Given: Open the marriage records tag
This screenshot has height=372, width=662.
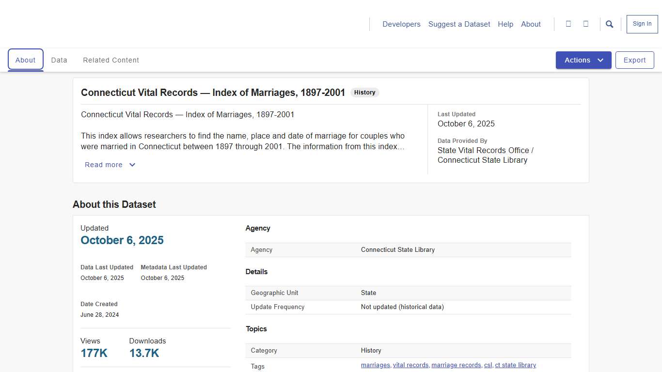Looking at the screenshot, I should pos(456,365).
